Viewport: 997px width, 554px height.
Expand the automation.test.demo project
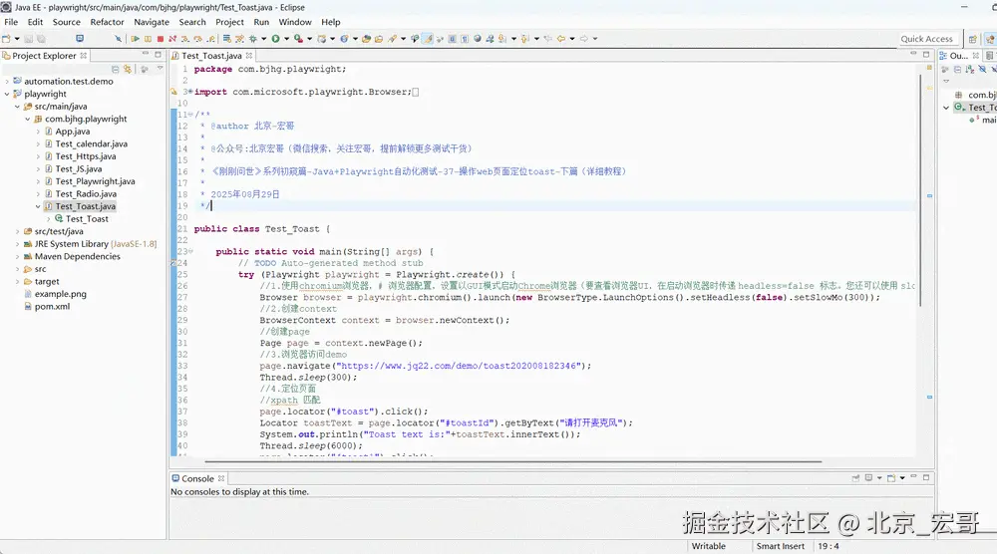(7, 82)
